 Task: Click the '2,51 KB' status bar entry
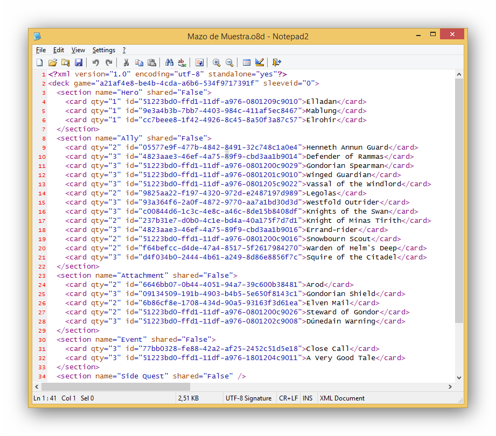[188, 398]
